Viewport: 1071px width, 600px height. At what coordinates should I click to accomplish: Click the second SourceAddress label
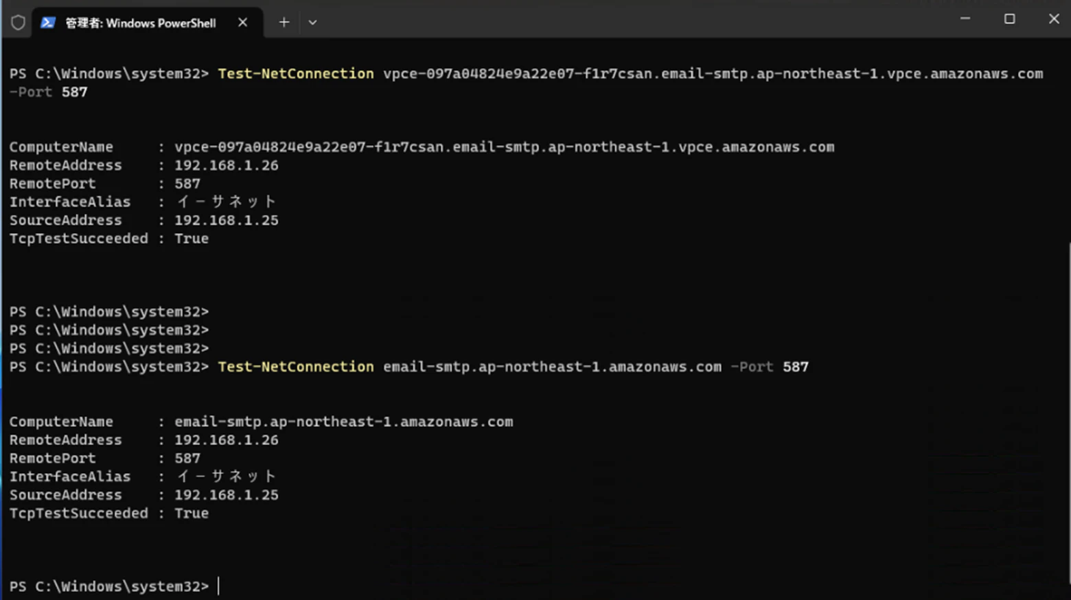click(65, 495)
